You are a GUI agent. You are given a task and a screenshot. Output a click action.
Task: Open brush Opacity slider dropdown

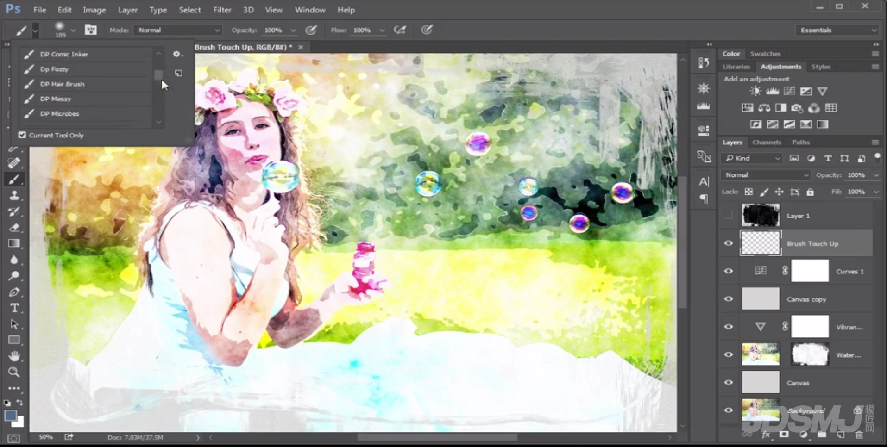tap(293, 31)
